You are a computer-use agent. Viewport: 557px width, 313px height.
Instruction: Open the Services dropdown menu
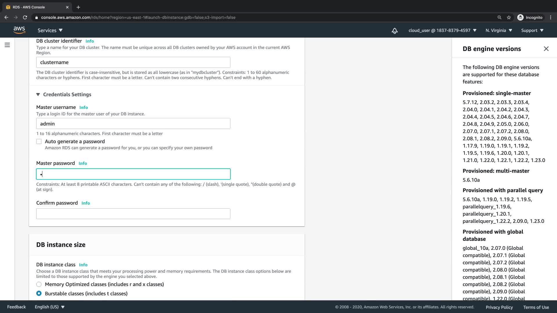[50, 30]
